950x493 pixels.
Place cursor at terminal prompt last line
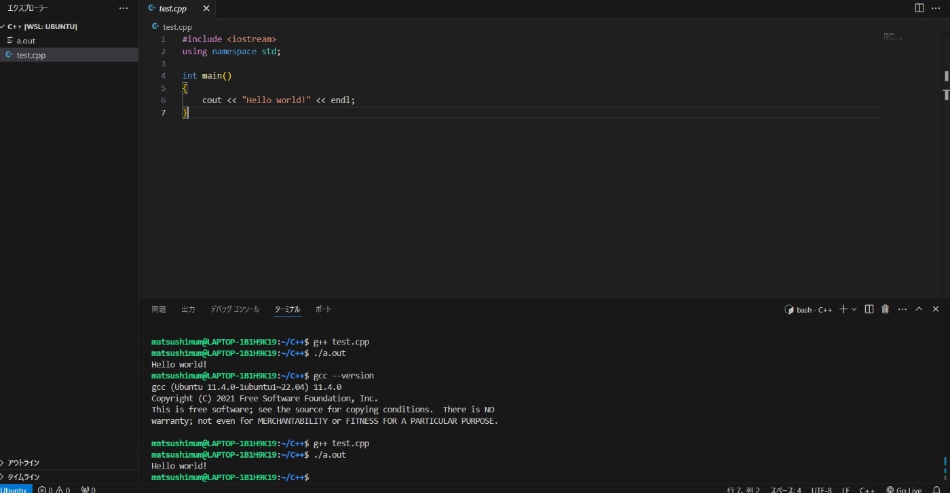coord(312,477)
